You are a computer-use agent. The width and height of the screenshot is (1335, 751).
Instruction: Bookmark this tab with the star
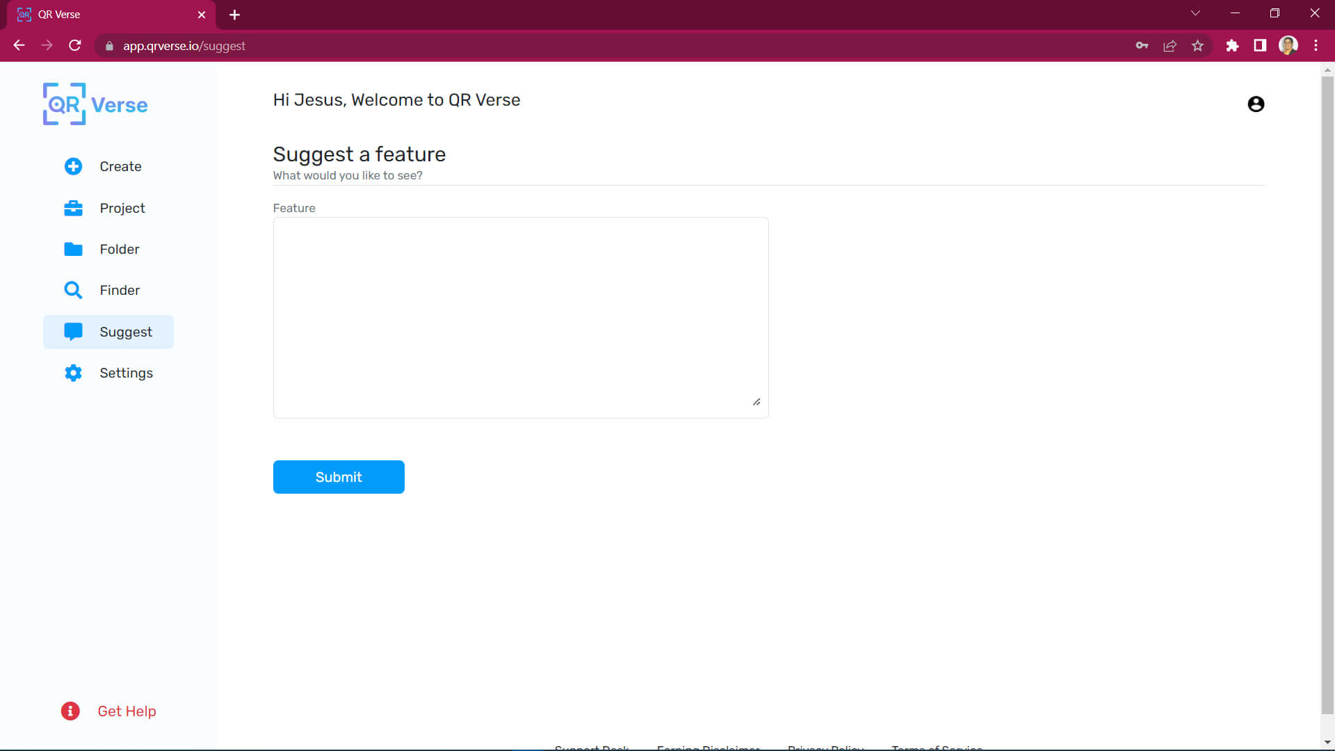coord(1197,45)
